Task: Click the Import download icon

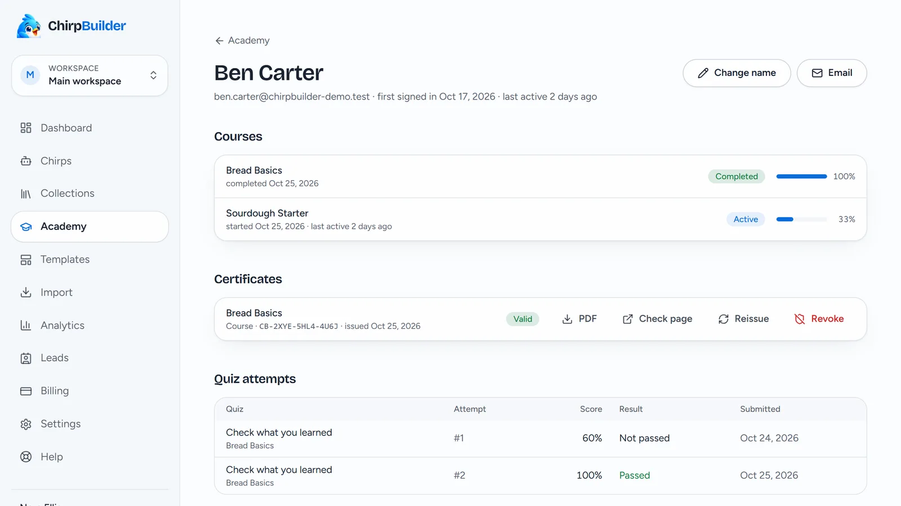Action: [26, 292]
